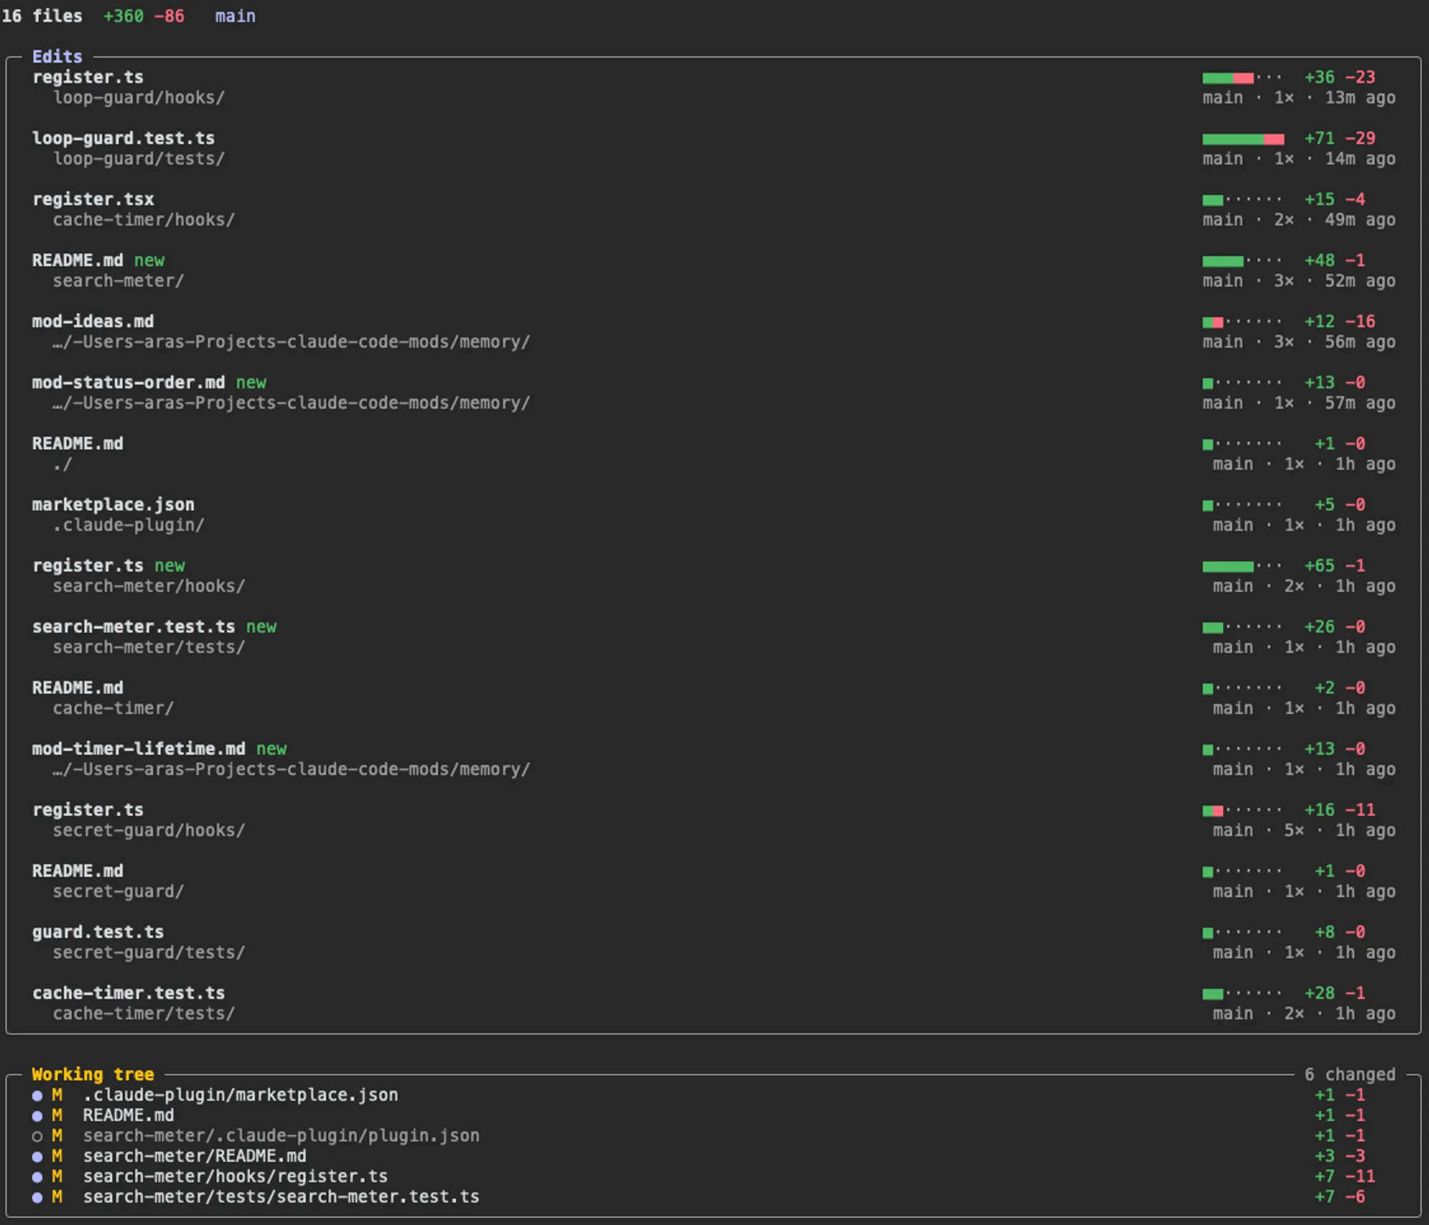Screen dimensions: 1429x1225
Task: Toggle staged dot for search-meter/hooks/register.ts
Action: point(37,1177)
